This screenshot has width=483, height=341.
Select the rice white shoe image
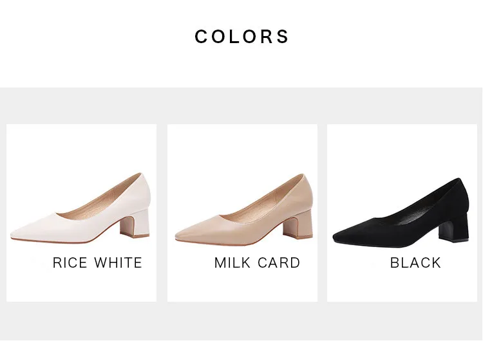80,208
